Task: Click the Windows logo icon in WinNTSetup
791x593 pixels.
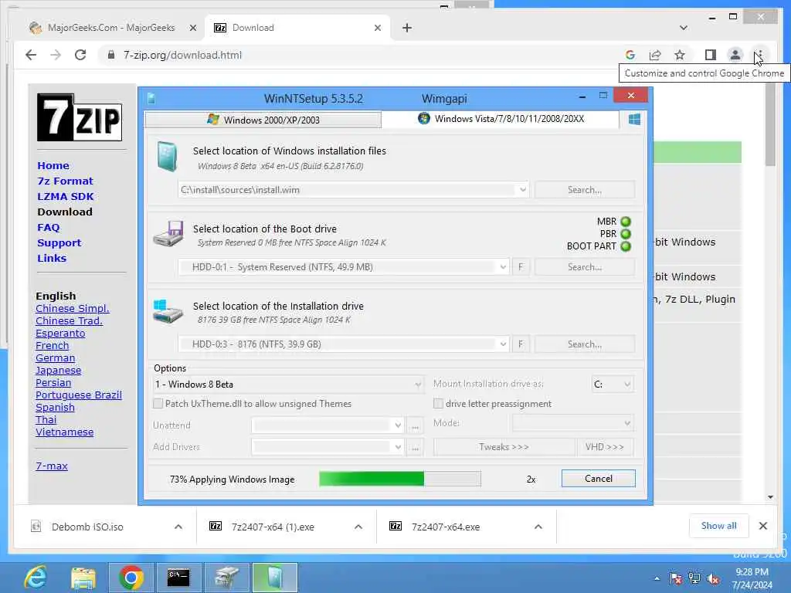Action: (x=635, y=120)
